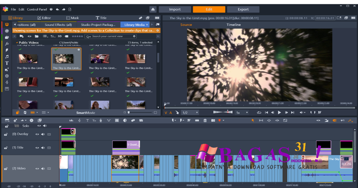The width and height of the screenshot is (358, 188).
Task: Open the Audio Mixer in timeline toolbar
Action: point(71,121)
